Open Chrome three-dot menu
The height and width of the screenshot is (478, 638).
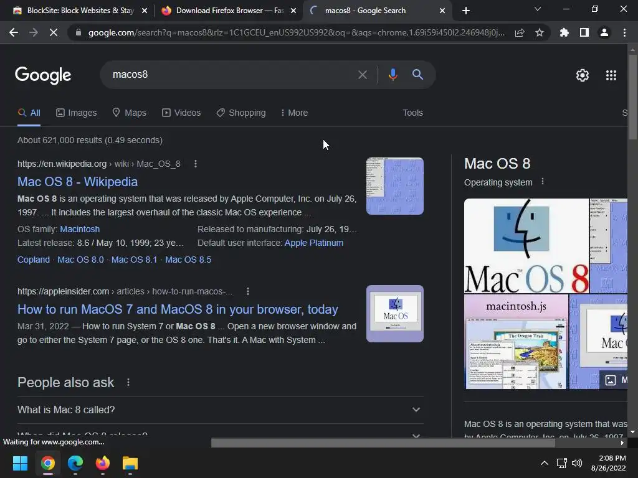pyautogui.click(x=624, y=32)
